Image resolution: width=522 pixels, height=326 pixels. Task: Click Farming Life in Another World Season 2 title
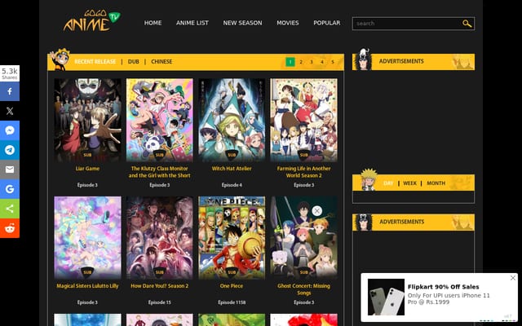tap(303, 172)
